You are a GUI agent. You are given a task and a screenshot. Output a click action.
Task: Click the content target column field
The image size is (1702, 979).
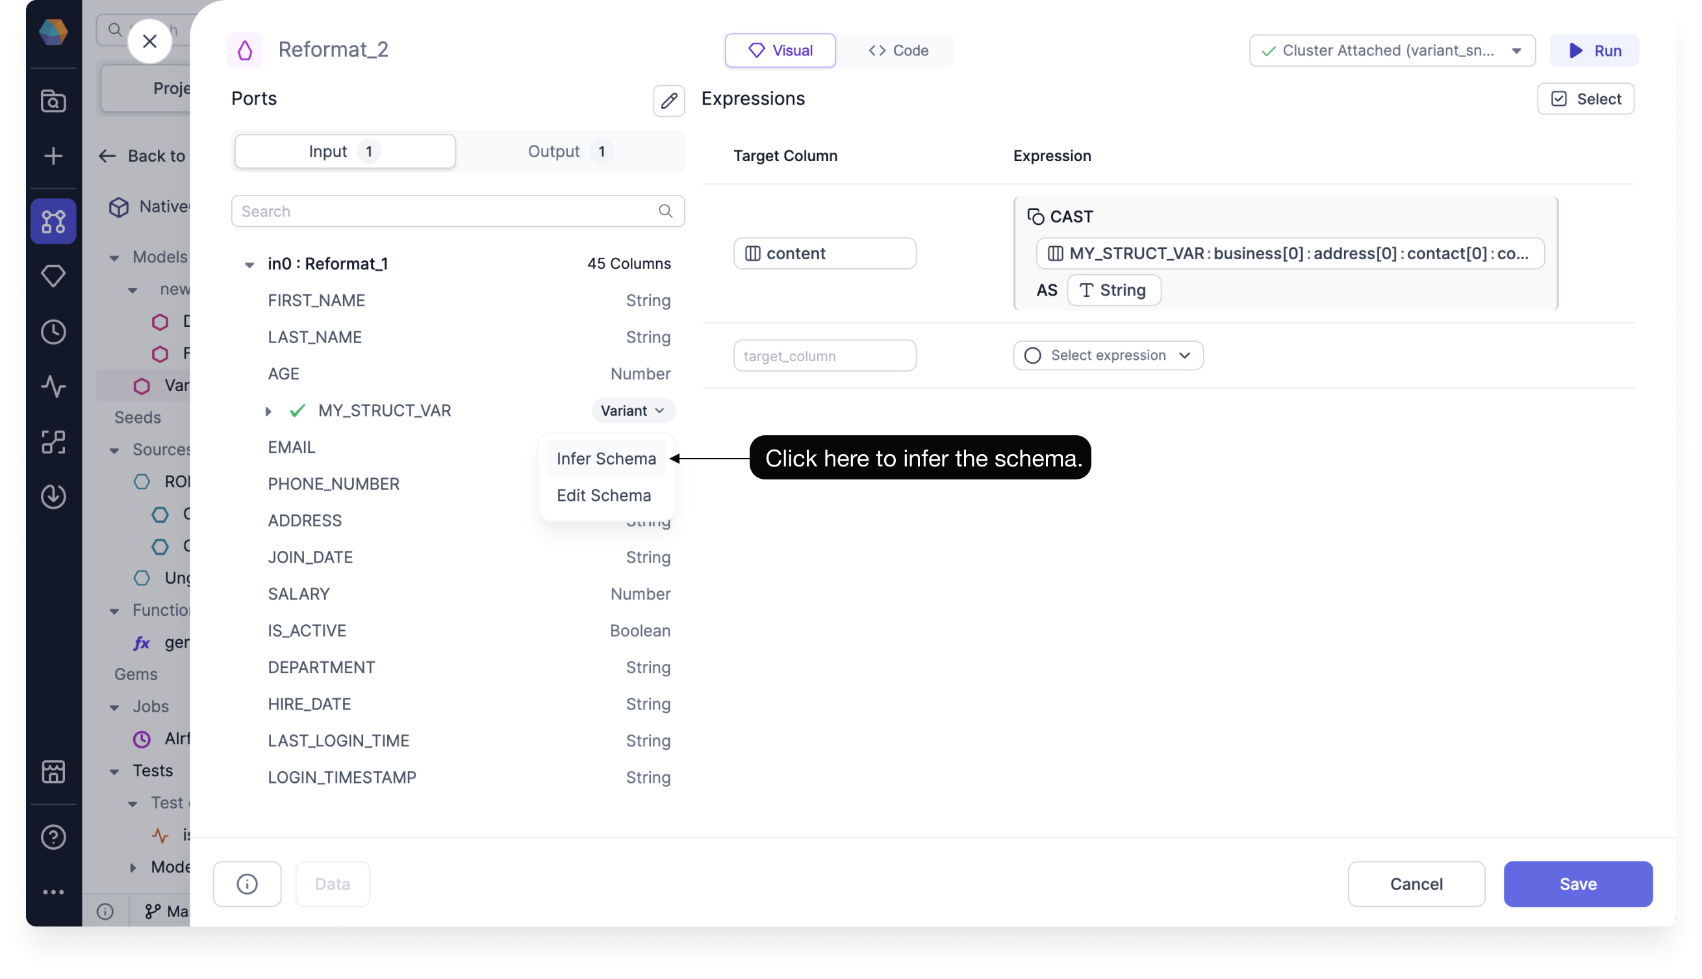pyautogui.click(x=824, y=253)
